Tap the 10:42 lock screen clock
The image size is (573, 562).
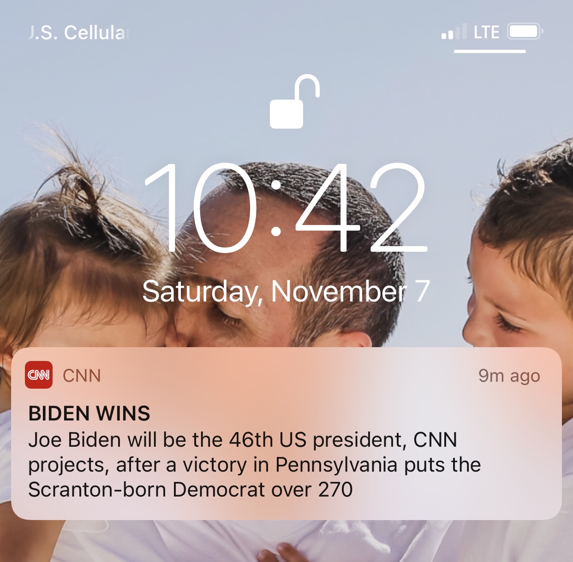click(286, 207)
